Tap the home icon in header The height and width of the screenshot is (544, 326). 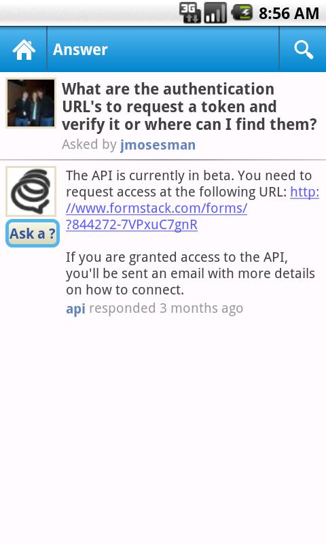pos(24,49)
